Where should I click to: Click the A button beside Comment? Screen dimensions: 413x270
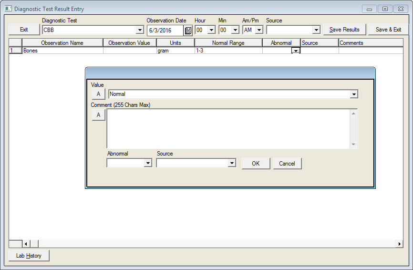pyautogui.click(x=98, y=115)
